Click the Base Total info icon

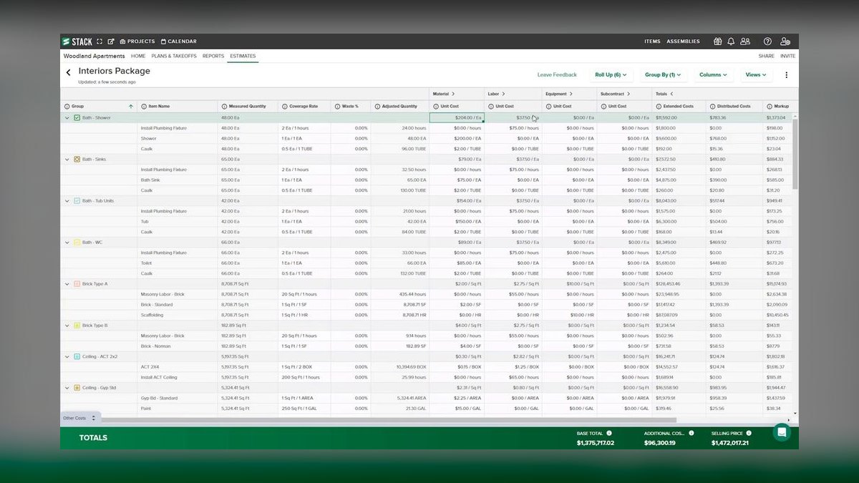coord(609,433)
